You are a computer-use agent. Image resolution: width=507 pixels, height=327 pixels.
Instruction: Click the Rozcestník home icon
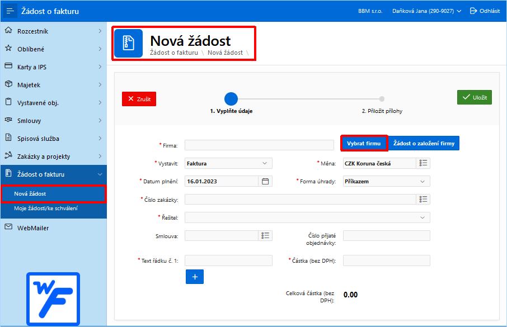[x=8, y=31]
